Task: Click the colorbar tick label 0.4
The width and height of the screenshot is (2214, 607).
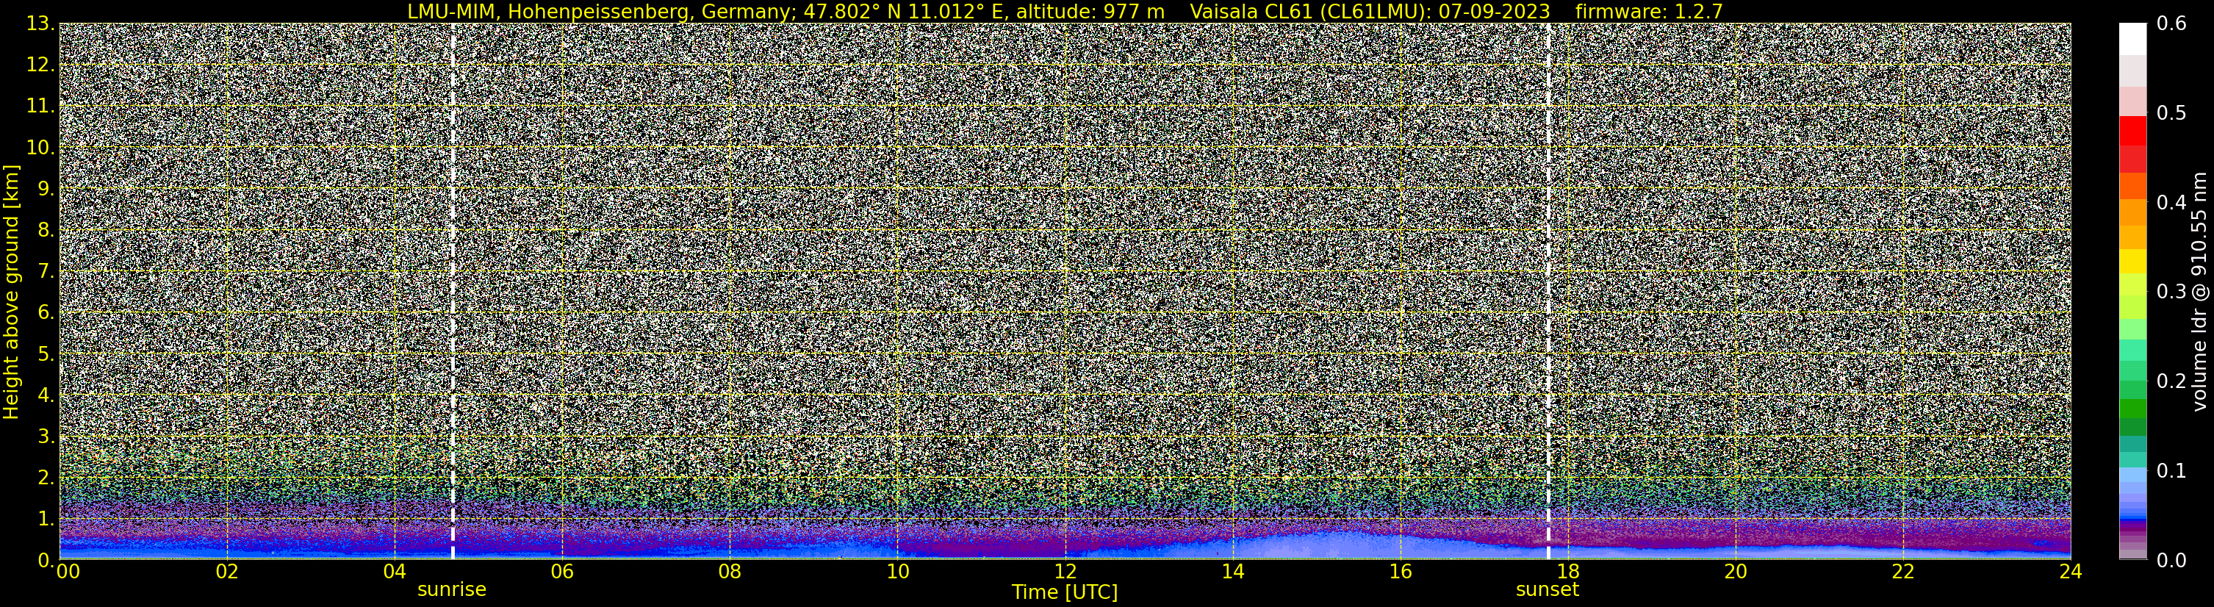Action: point(2172,203)
